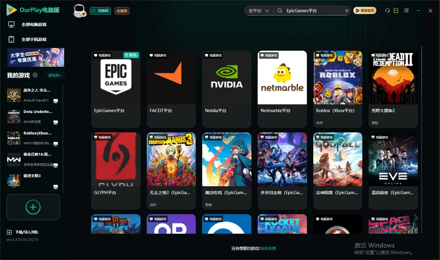Screen dimensions: 440x260
Task: Click the 冒险 tag under 荒野大镖客2
Action: point(375,123)
